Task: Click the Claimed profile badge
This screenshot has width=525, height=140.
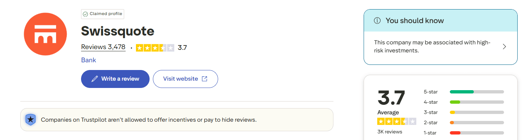Action: [103, 14]
